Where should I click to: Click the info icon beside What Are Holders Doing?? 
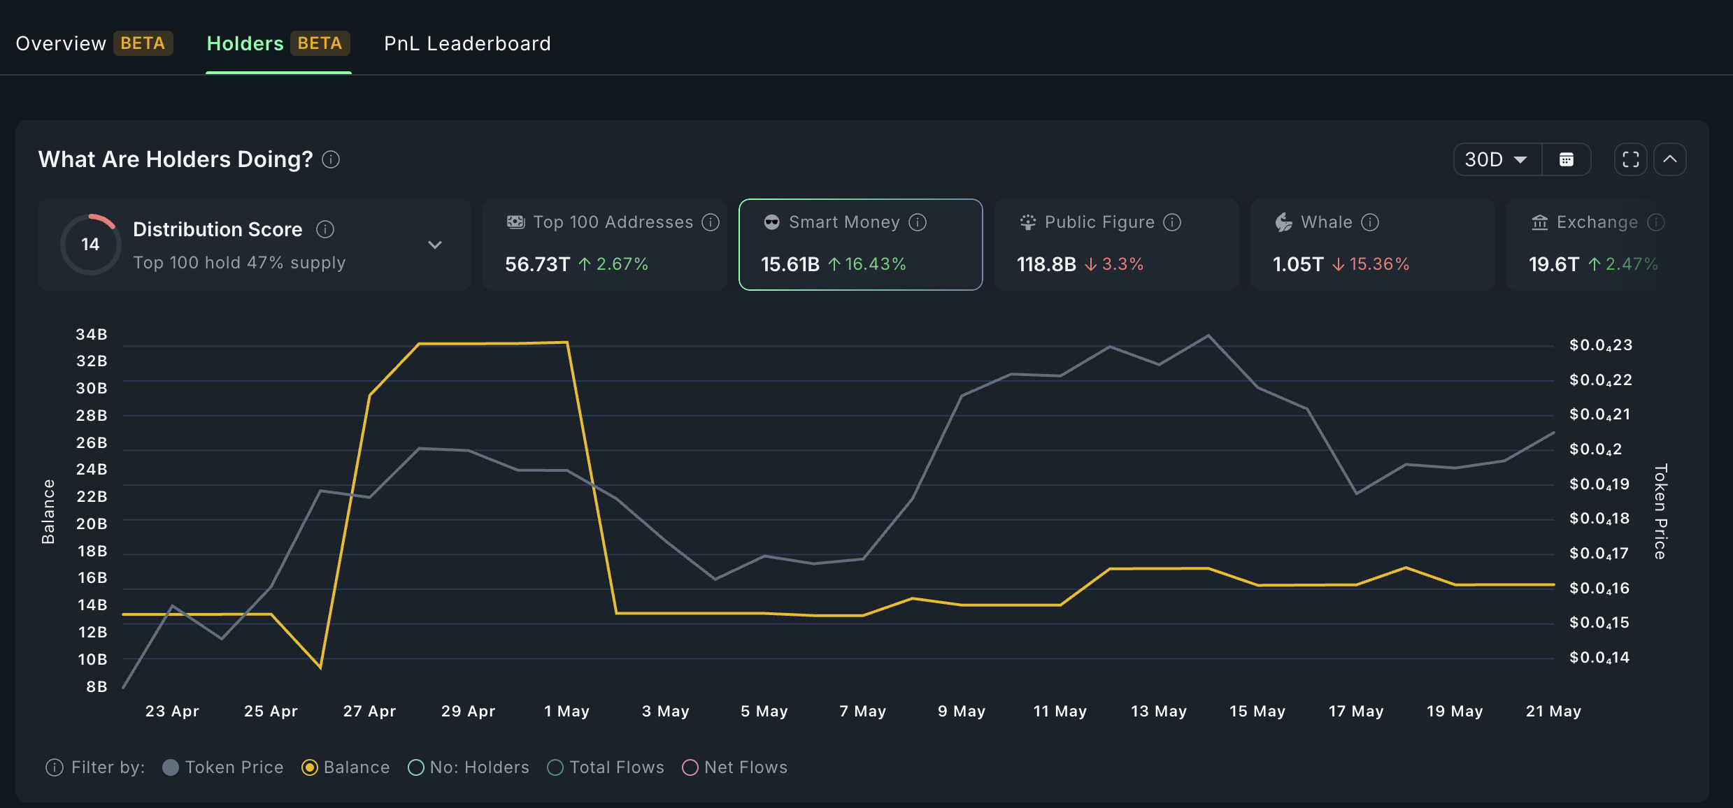coord(329,159)
